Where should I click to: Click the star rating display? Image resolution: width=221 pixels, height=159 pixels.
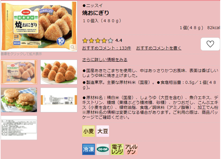(x=98, y=41)
